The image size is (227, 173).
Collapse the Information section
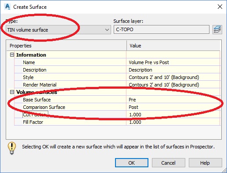point(12,55)
